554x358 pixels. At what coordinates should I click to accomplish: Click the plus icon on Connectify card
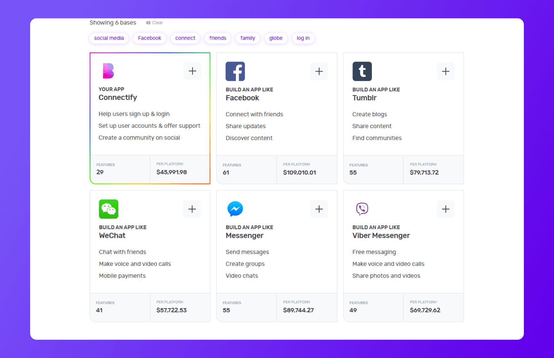(x=192, y=71)
